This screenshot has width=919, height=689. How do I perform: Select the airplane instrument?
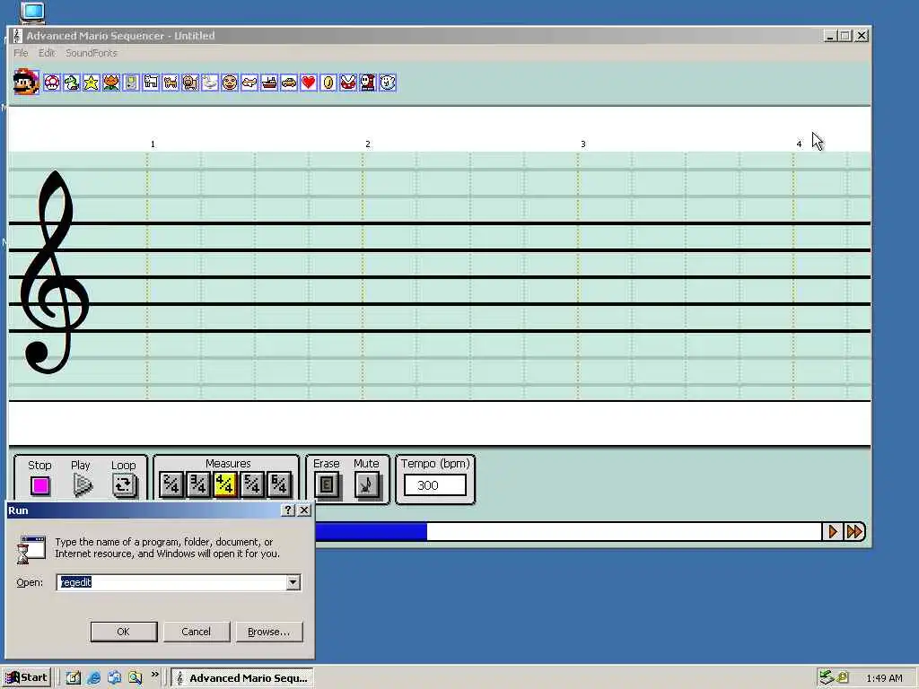pos(249,83)
